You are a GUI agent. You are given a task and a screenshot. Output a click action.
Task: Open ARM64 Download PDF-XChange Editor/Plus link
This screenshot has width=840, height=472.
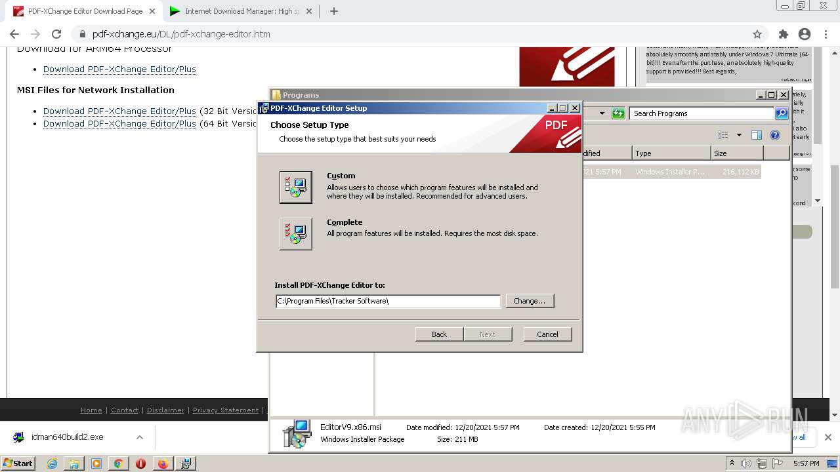(x=119, y=69)
